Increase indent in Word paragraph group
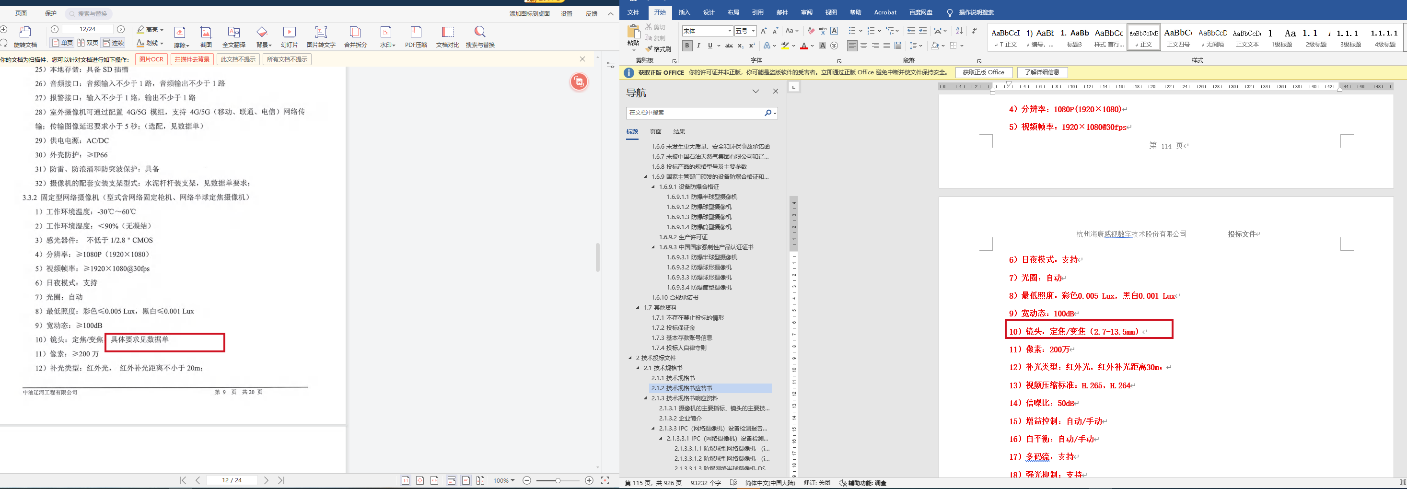The height and width of the screenshot is (489, 1407). point(922,31)
